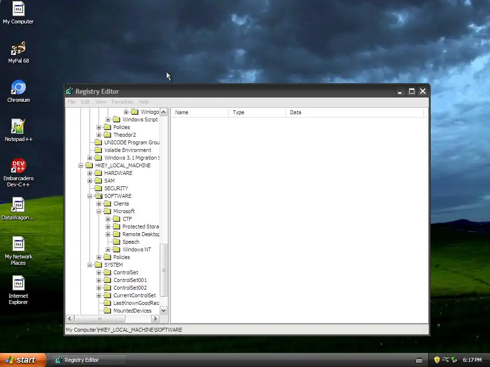The height and width of the screenshot is (367, 490).
Task: Collapse the SYSTEM key
Action: (89, 265)
